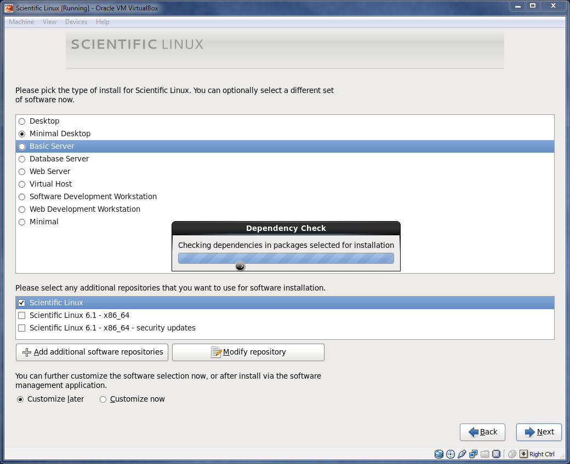Close the VirtualBox window
Screen dimensions: 570x464
point(553,6)
